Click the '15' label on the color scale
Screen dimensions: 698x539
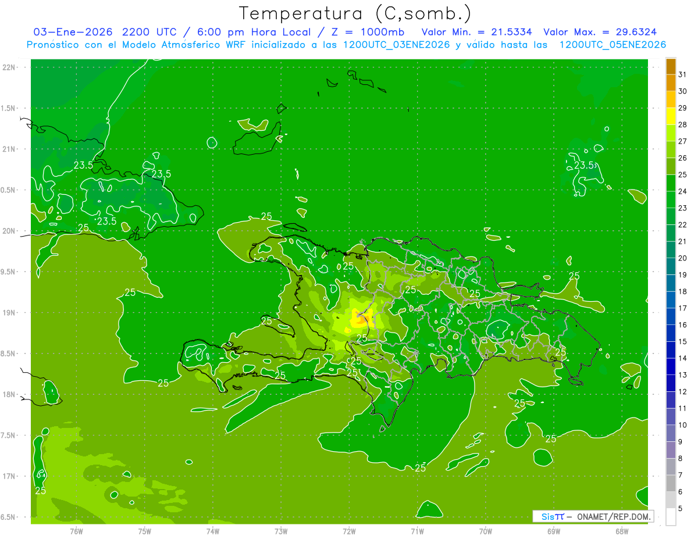pos(682,342)
